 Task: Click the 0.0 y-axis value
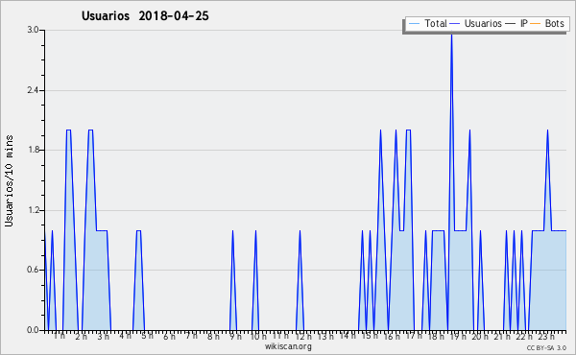click(x=33, y=330)
